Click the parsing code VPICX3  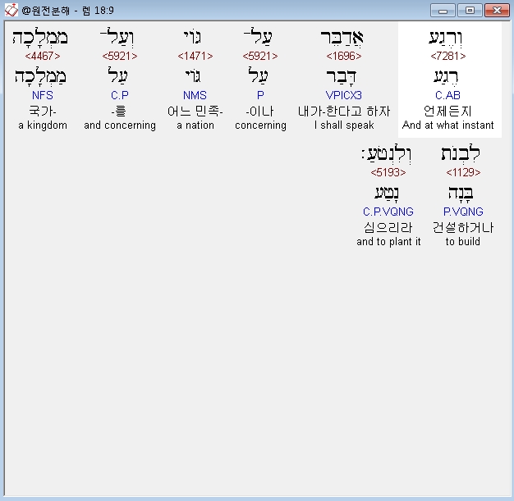click(343, 95)
